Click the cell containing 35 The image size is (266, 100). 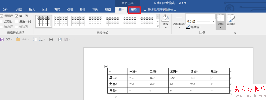(x=178, y=78)
